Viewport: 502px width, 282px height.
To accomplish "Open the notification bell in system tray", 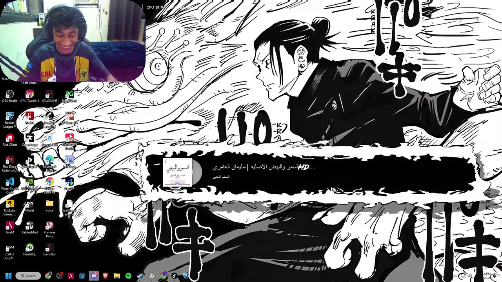I will pyautogui.click(x=495, y=276).
